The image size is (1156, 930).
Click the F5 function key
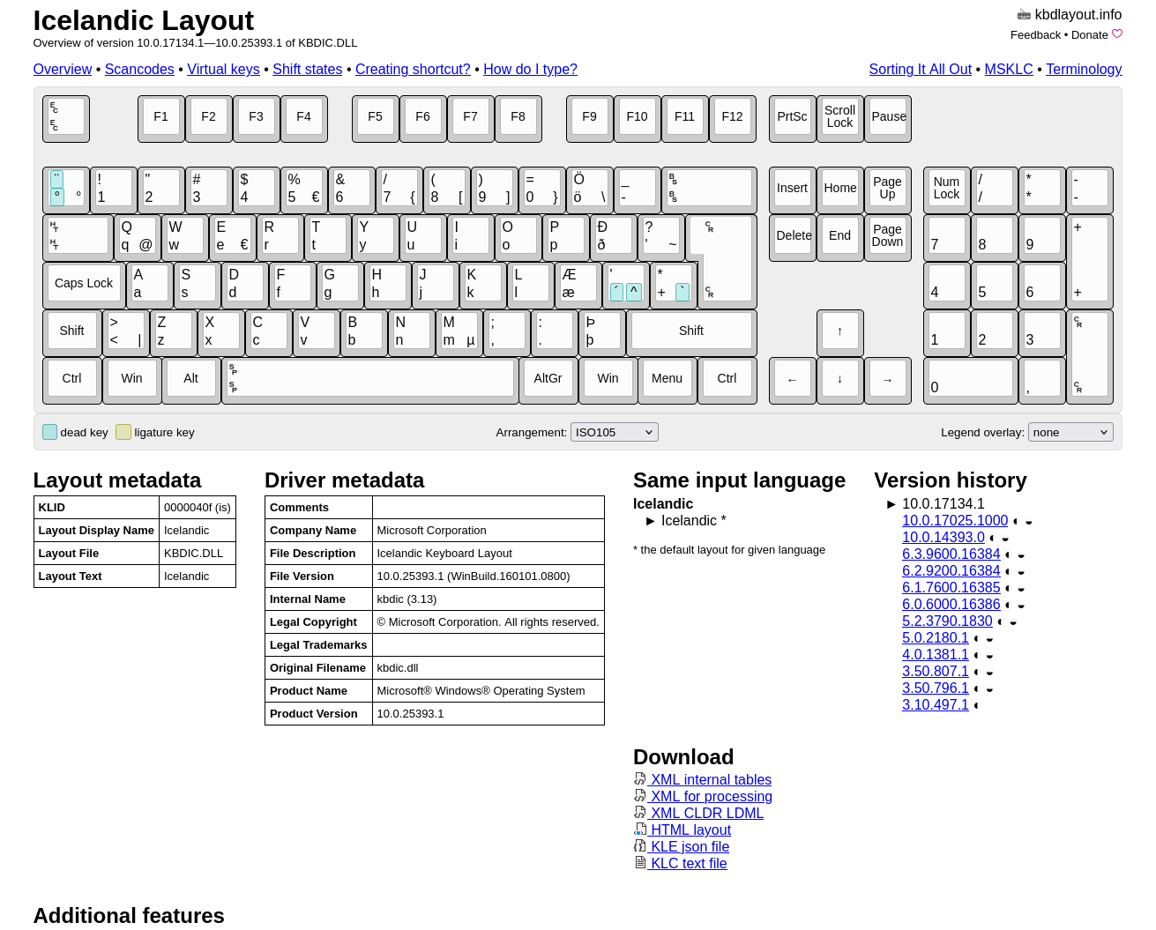tap(375, 117)
